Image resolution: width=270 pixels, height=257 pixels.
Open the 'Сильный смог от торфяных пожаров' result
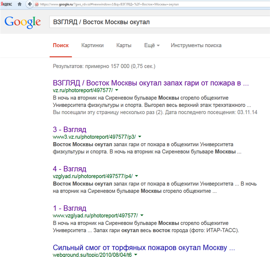pyautogui.click(x=144, y=248)
